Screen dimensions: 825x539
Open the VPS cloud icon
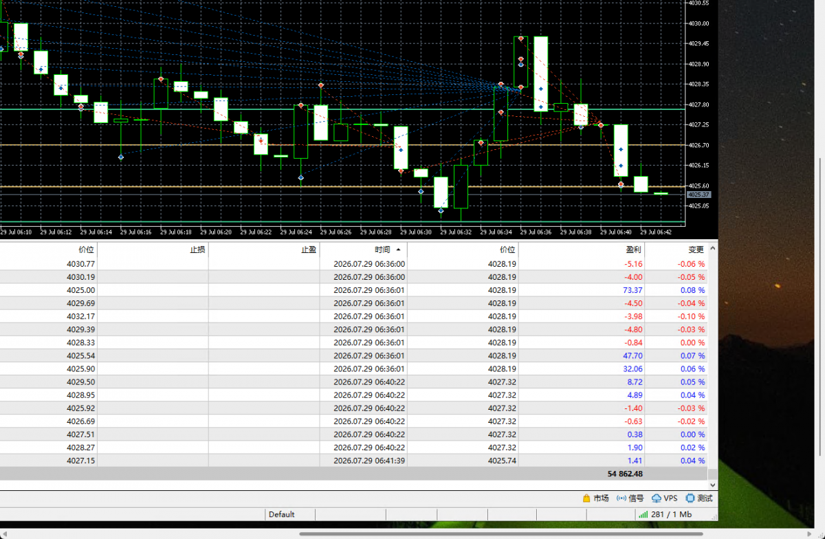[x=657, y=498]
